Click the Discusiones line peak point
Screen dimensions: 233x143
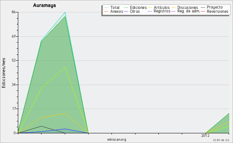(x=65, y=113)
